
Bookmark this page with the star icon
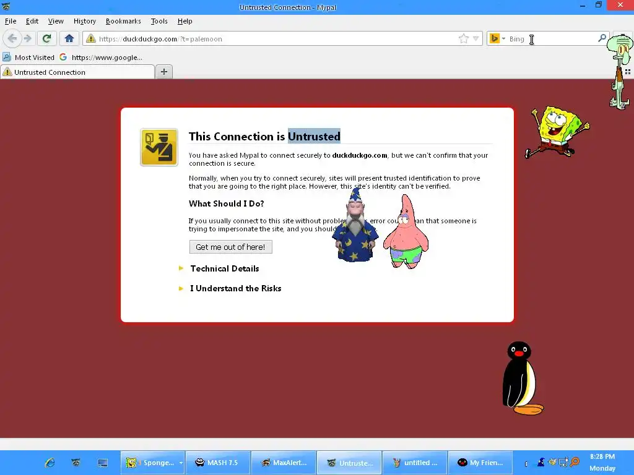tap(463, 38)
